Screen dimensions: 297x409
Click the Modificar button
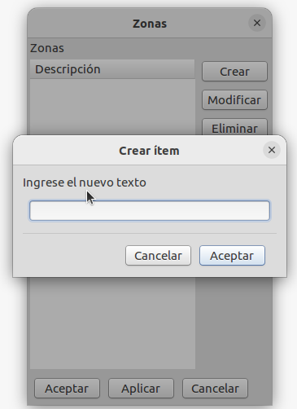234,100
